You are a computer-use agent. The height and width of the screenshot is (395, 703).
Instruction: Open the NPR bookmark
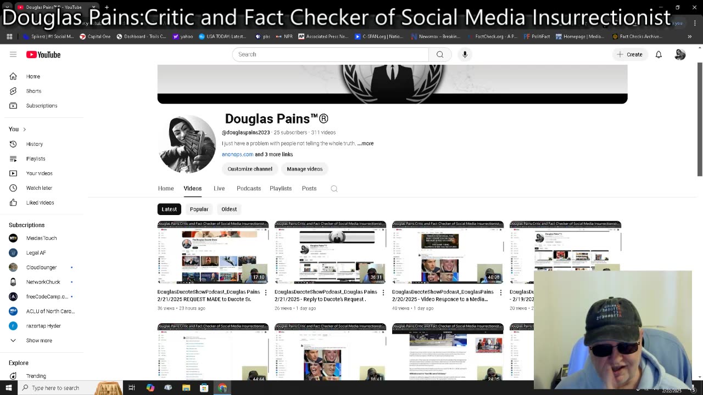[x=284, y=36]
